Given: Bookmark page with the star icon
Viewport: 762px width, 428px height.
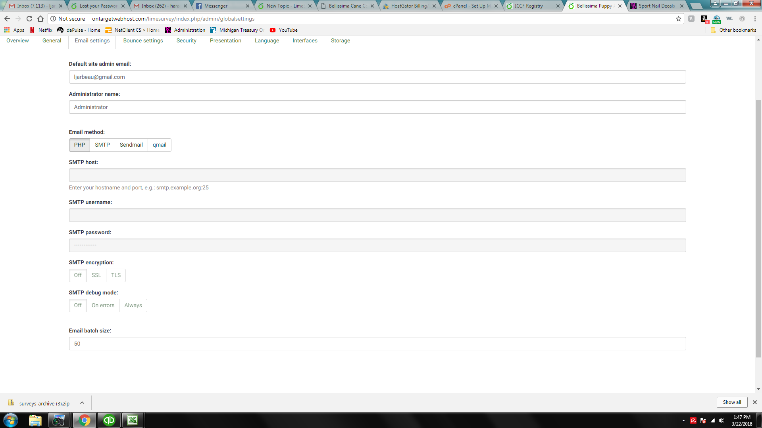Looking at the screenshot, I should tap(679, 19).
